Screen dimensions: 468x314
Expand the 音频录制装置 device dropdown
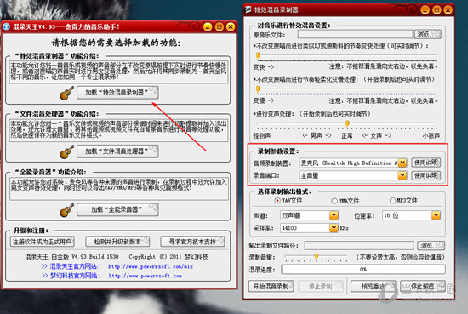tap(402, 163)
